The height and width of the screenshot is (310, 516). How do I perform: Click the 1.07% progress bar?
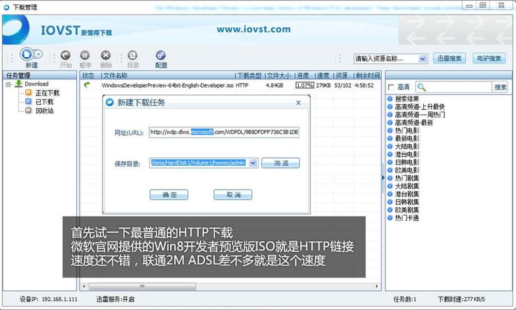pyautogui.click(x=304, y=86)
